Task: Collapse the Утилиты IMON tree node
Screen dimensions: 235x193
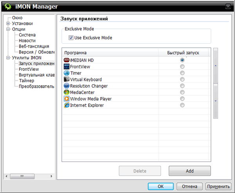Action: click(x=8, y=58)
